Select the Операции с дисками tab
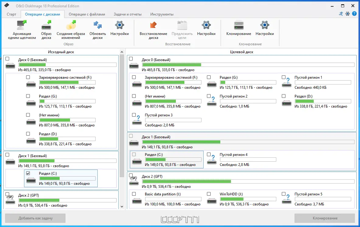 coord(43,14)
